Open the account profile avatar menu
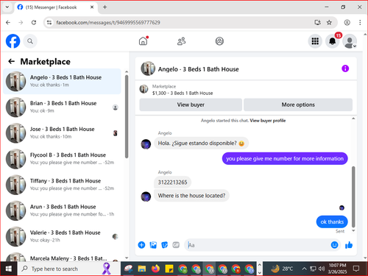 [x=350, y=41]
